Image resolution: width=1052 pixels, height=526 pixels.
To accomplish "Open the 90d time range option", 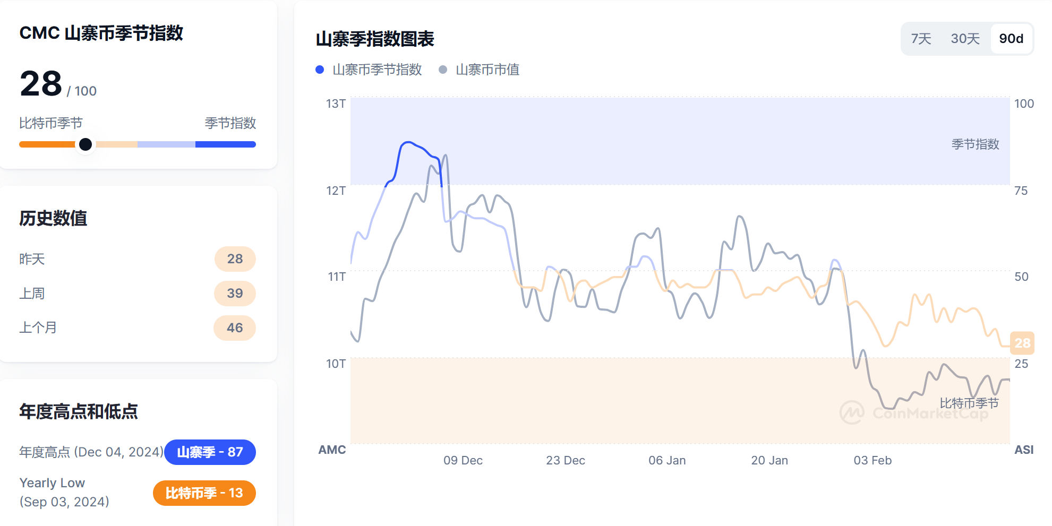I will 1011,38.
